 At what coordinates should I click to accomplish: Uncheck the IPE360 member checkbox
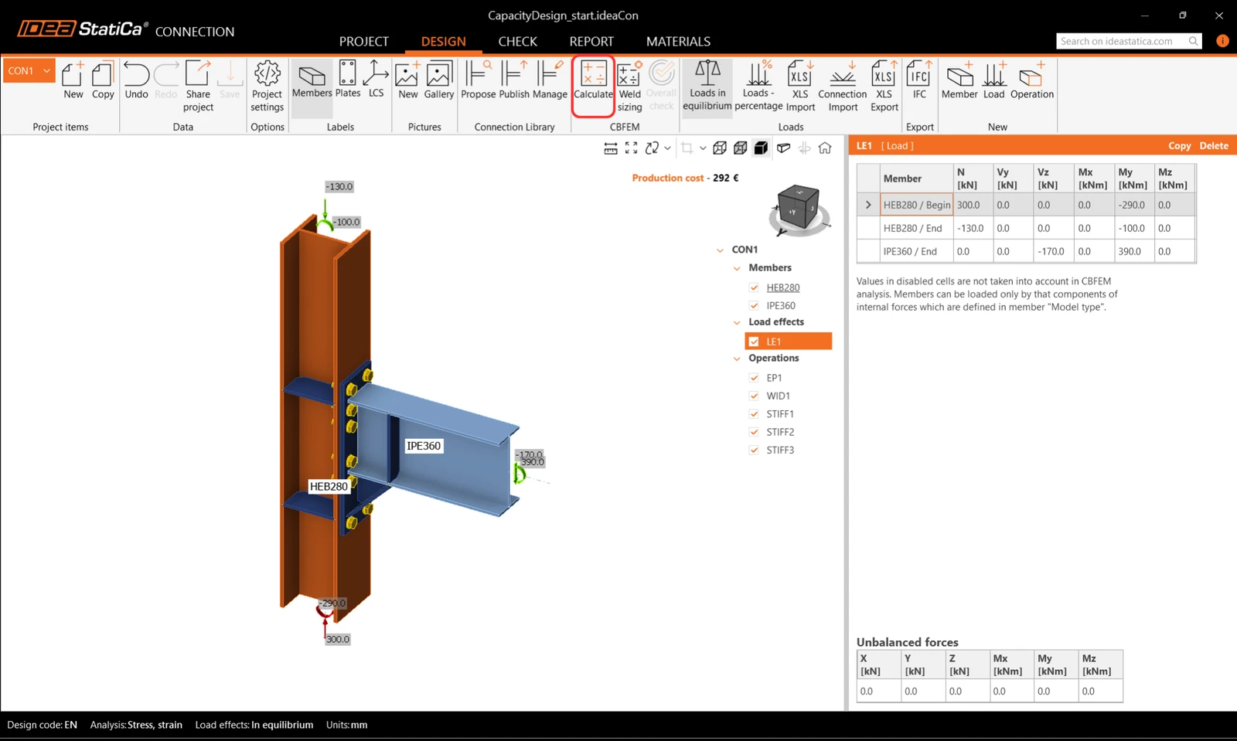coord(754,306)
